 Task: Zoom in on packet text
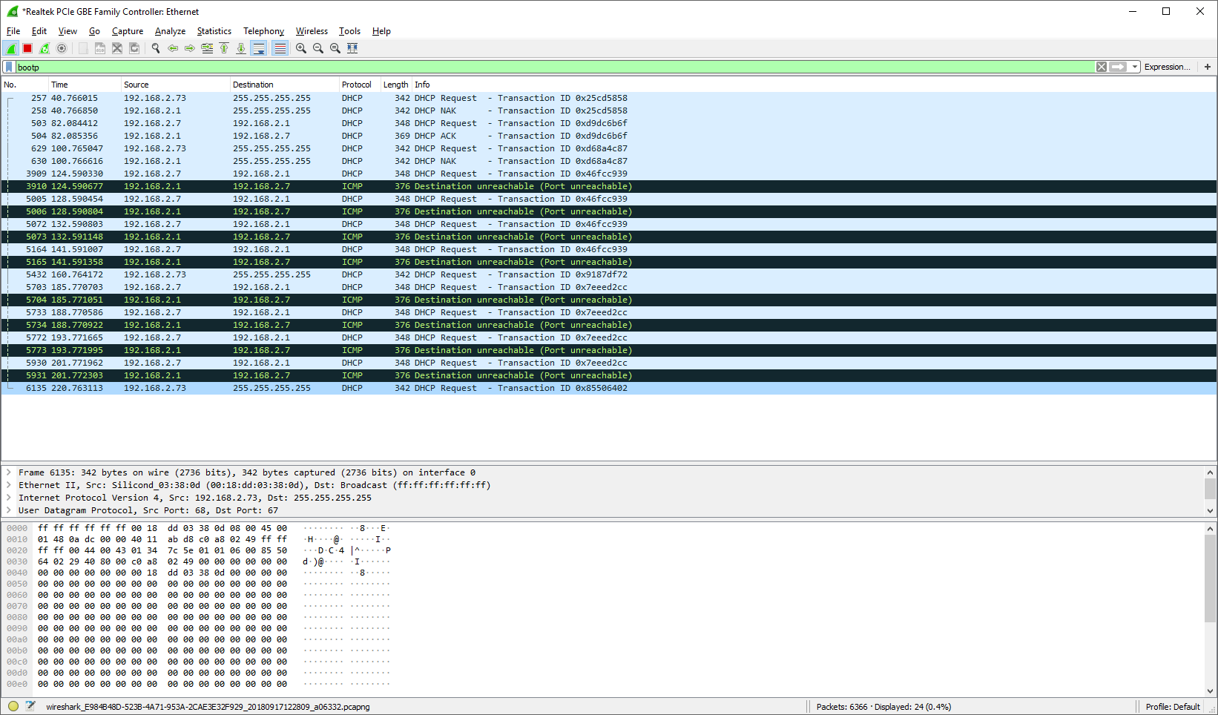(301, 48)
